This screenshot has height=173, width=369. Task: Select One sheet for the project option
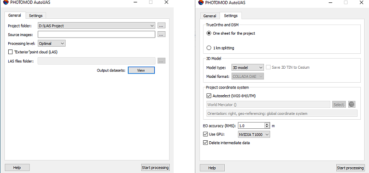208,33
